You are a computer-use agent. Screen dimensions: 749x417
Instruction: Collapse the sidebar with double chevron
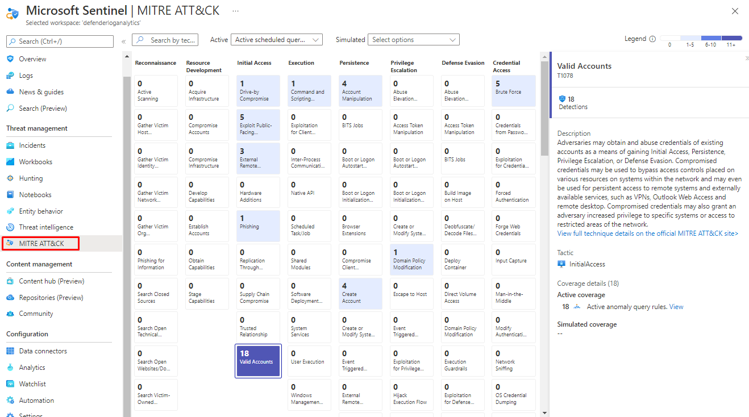[124, 41]
